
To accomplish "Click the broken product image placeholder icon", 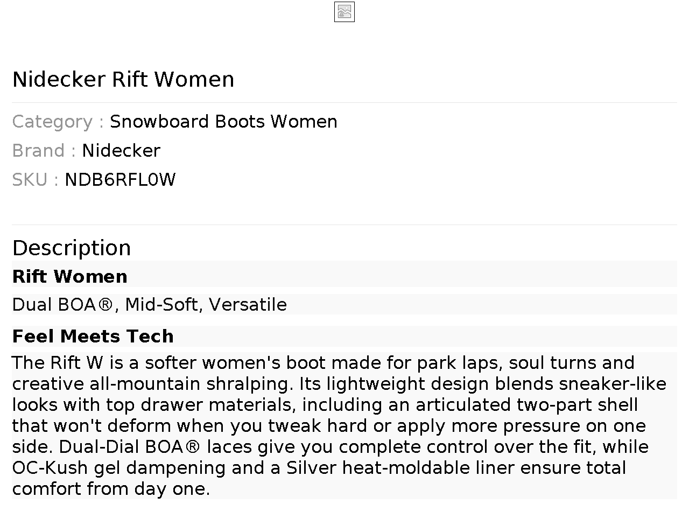I will [x=344, y=12].
